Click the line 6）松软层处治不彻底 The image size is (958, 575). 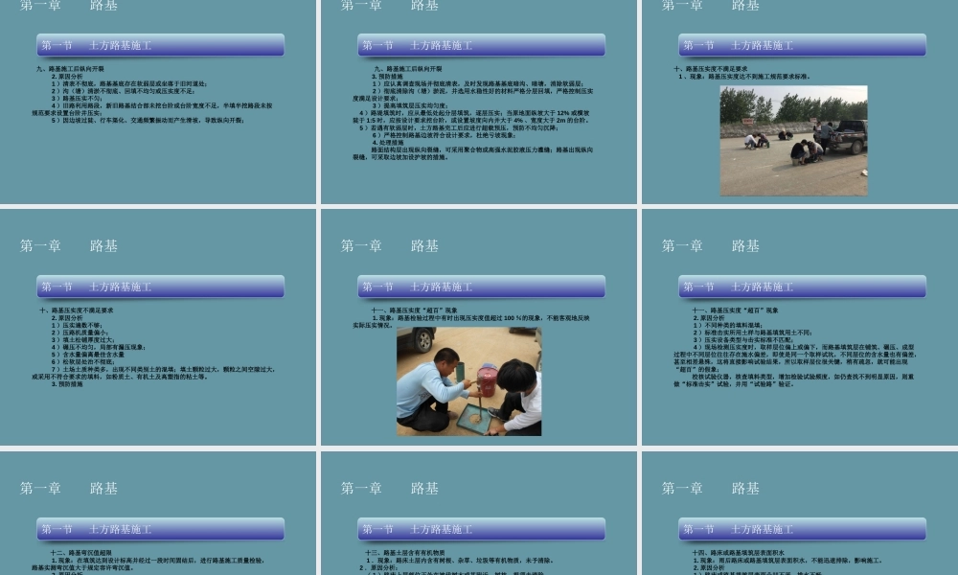click(x=82, y=361)
